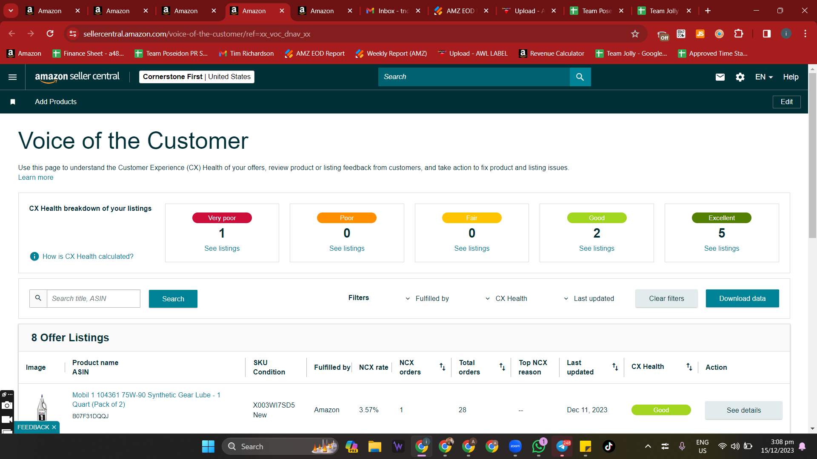The height and width of the screenshot is (459, 817).
Task: Bookmark this page with the star icon
Action: [635, 34]
